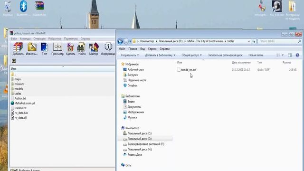The width and height of the screenshot is (304, 171).
Task: Click the search magnifier icon in Explorer
Action: tap(299, 41)
